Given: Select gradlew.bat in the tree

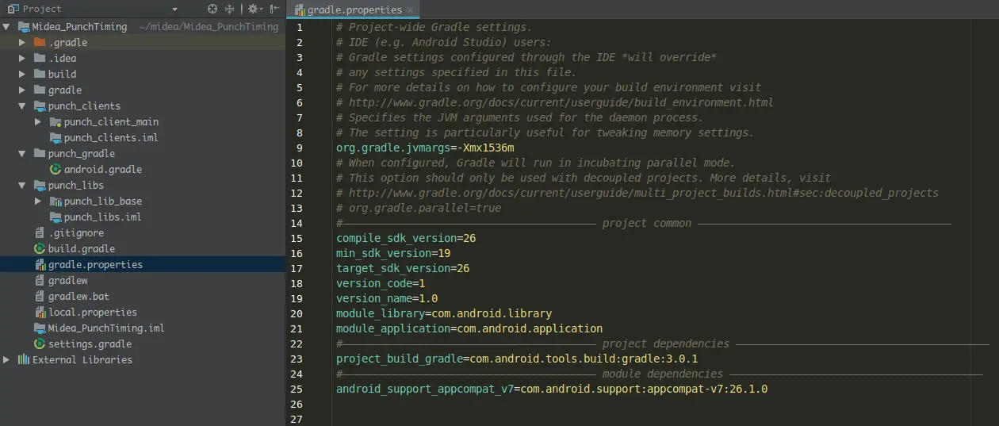Looking at the screenshot, I should 78,296.
